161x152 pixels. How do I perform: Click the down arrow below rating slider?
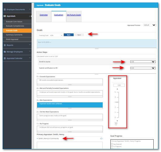117,121
